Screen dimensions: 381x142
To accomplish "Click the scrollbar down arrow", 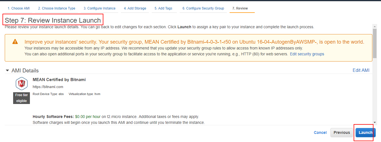I will tap(375, 122).
